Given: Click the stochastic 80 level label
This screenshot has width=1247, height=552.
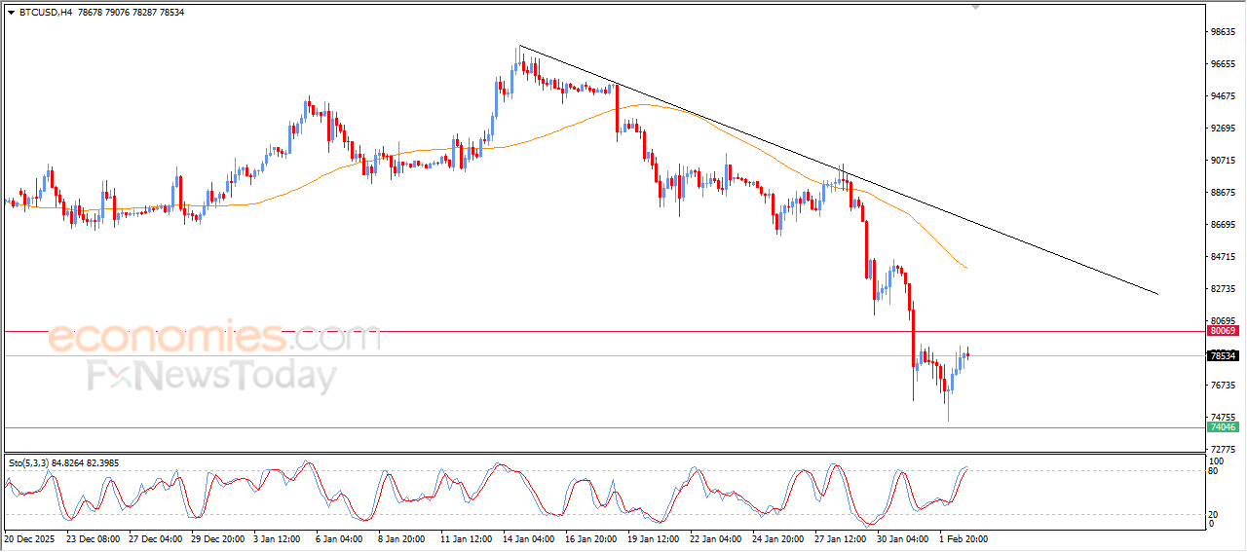Looking at the screenshot, I should [x=1213, y=471].
